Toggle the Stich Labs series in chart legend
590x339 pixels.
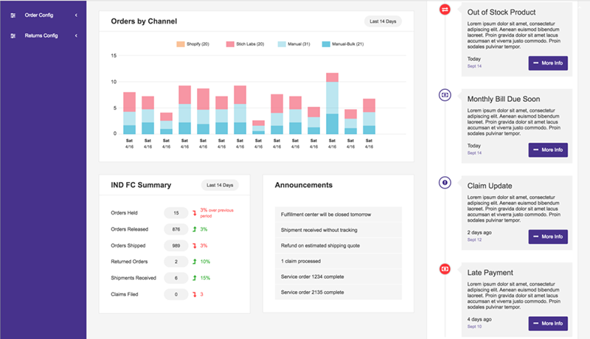pyautogui.click(x=248, y=44)
